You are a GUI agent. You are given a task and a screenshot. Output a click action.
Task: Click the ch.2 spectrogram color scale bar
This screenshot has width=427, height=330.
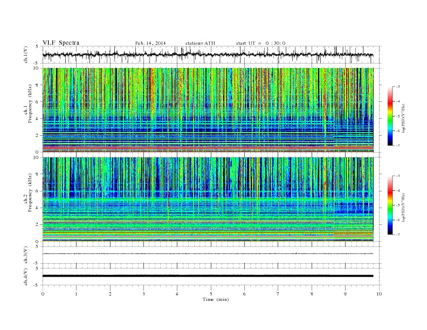point(390,205)
